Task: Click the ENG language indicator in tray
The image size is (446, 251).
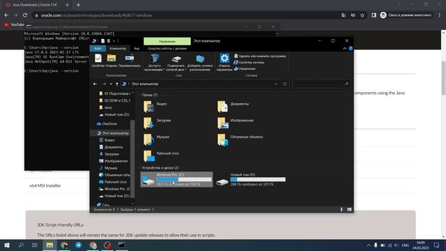Action: (406, 245)
